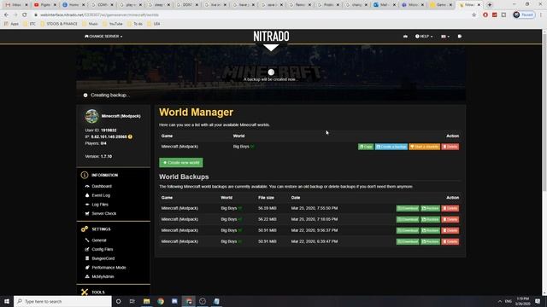Open Event Log in the sidebar
The width and height of the screenshot is (547, 307).
(x=101, y=195)
